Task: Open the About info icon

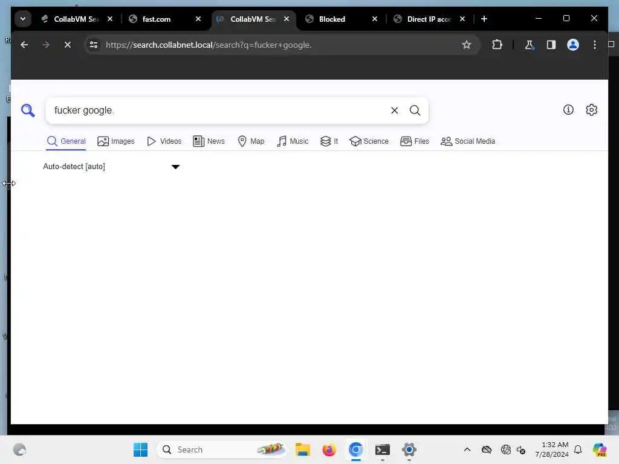Action: pyautogui.click(x=568, y=110)
